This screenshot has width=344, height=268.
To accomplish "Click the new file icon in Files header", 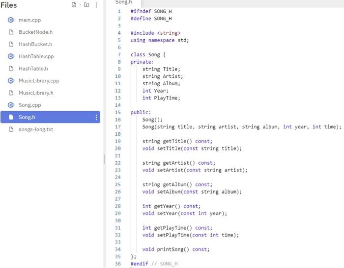I will [x=74, y=4].
